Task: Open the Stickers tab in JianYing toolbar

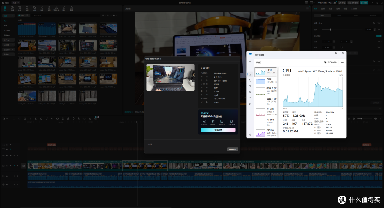Action: (x=27, y=9)
